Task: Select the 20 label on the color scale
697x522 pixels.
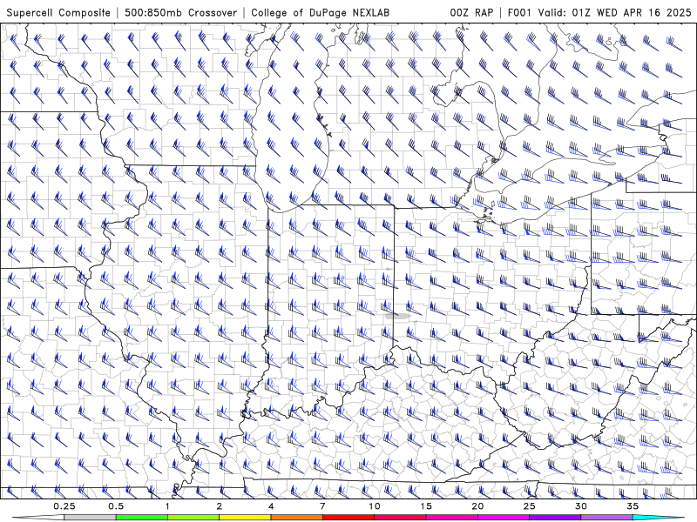Action: tap(477, 506)
